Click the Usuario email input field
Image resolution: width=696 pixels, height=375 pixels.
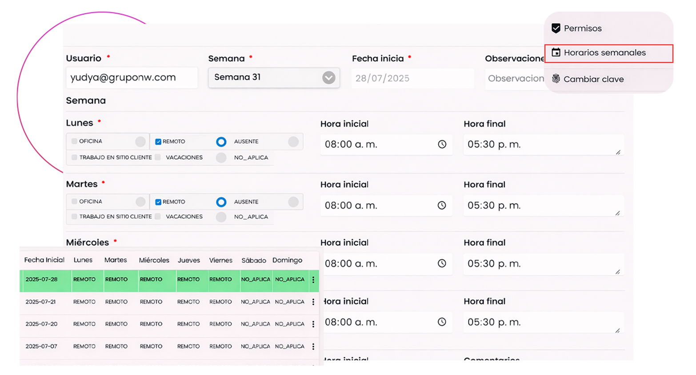click(x=132, y=78)
